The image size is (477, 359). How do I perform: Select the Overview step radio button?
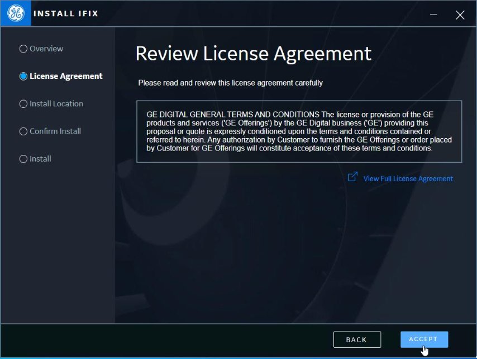point(23,49)
